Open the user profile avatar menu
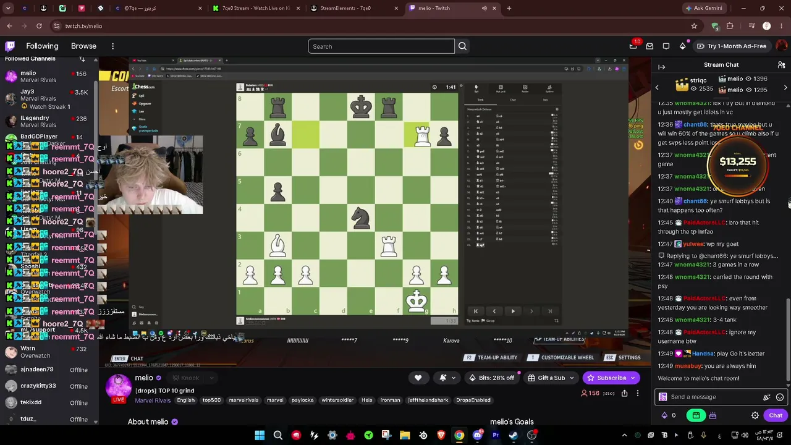791x445 pixels. click(x=782, y=46)
